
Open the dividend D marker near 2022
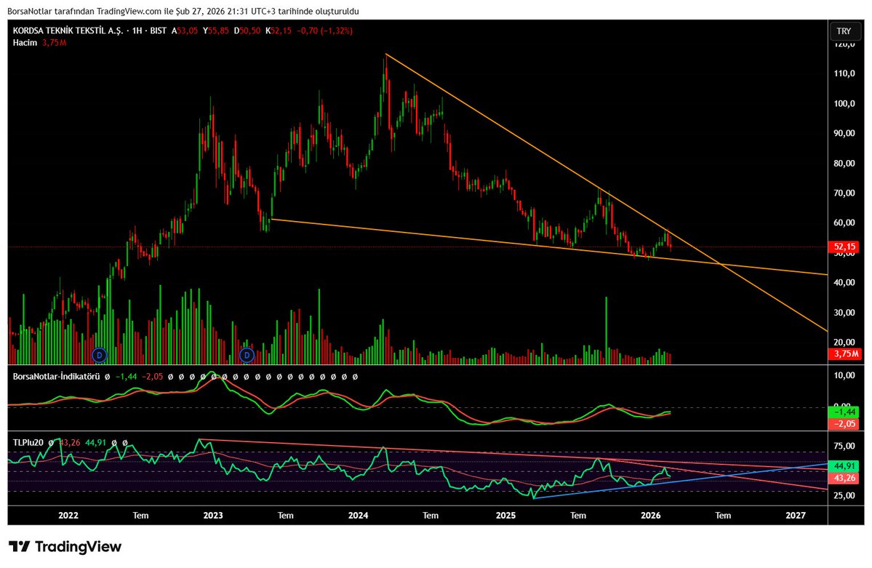tap(100, 354)
